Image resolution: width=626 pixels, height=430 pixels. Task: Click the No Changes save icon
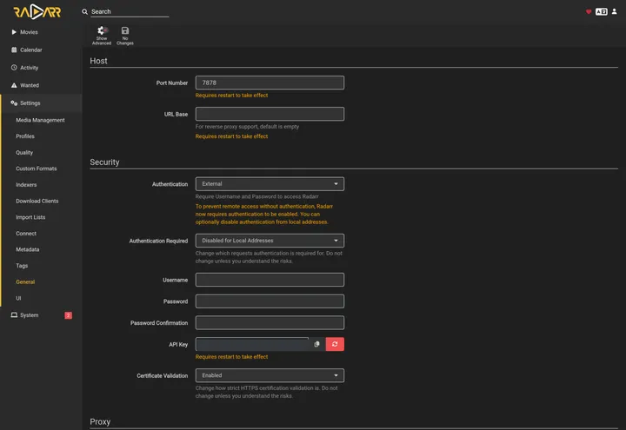click(x=125, y=30)
